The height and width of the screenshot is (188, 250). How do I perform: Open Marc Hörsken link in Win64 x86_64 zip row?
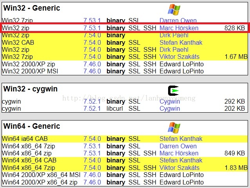pos(179,153)
